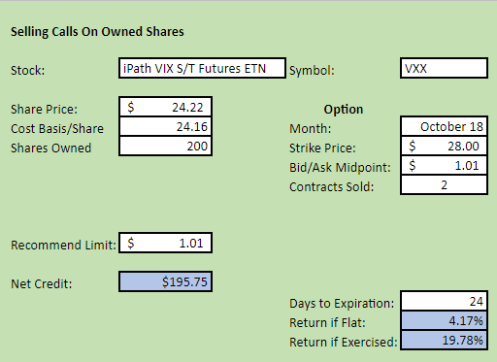Select the Days to Expiration cell
The width and height of the screenshot is (497, 362).
(444, 301)
